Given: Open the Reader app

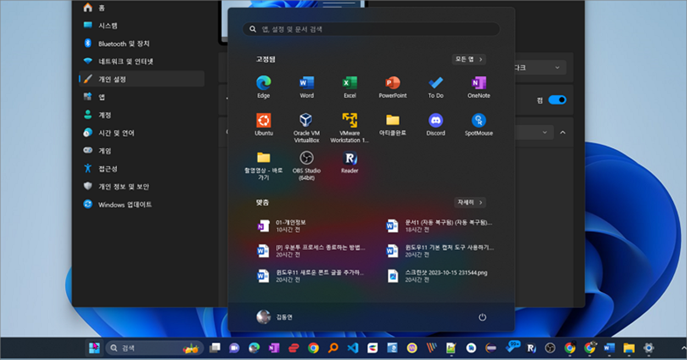Looking at the screenshot, I should pos(350,162).
